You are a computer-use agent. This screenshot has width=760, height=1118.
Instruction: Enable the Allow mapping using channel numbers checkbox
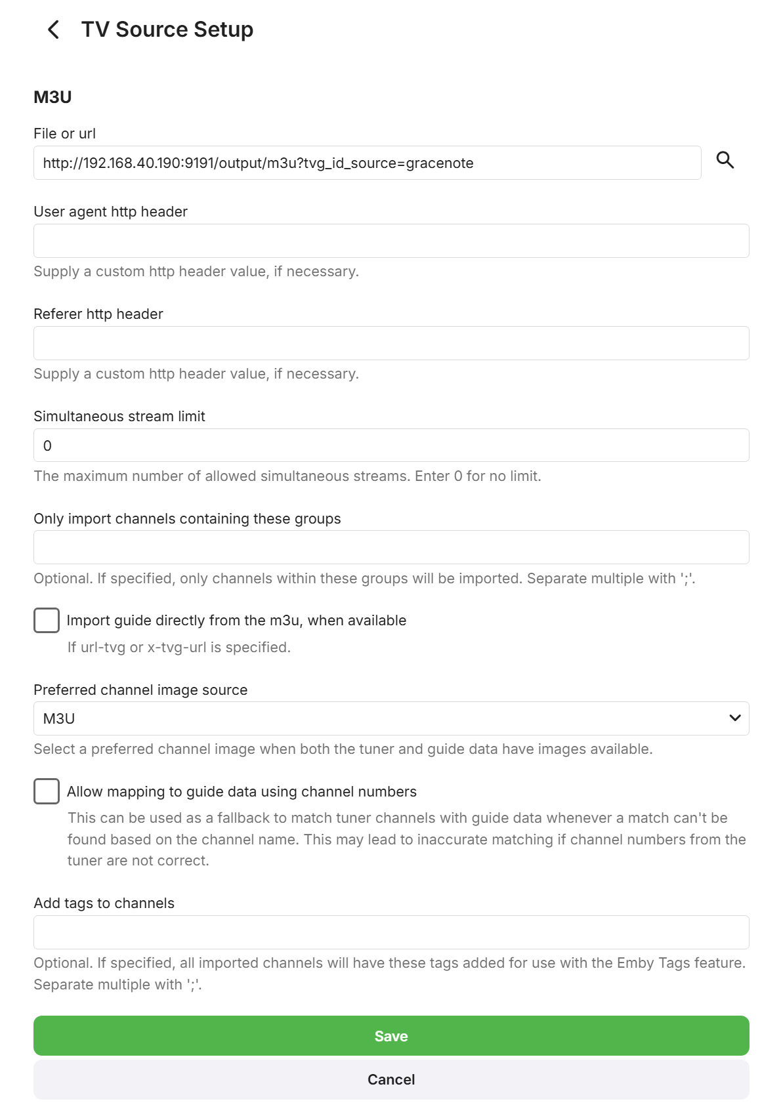(x=47, y=792)
